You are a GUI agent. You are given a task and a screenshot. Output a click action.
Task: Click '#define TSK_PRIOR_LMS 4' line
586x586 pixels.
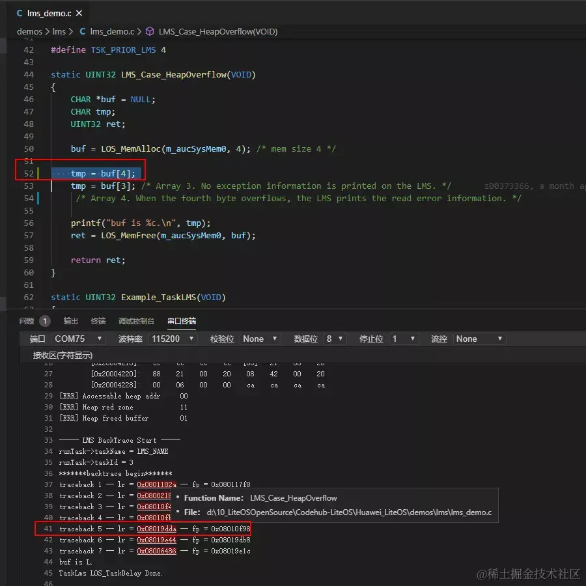[108, 49]
